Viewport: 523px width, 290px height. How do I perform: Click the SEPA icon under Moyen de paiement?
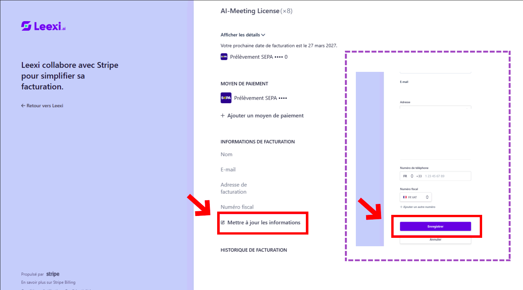point(226,98)
